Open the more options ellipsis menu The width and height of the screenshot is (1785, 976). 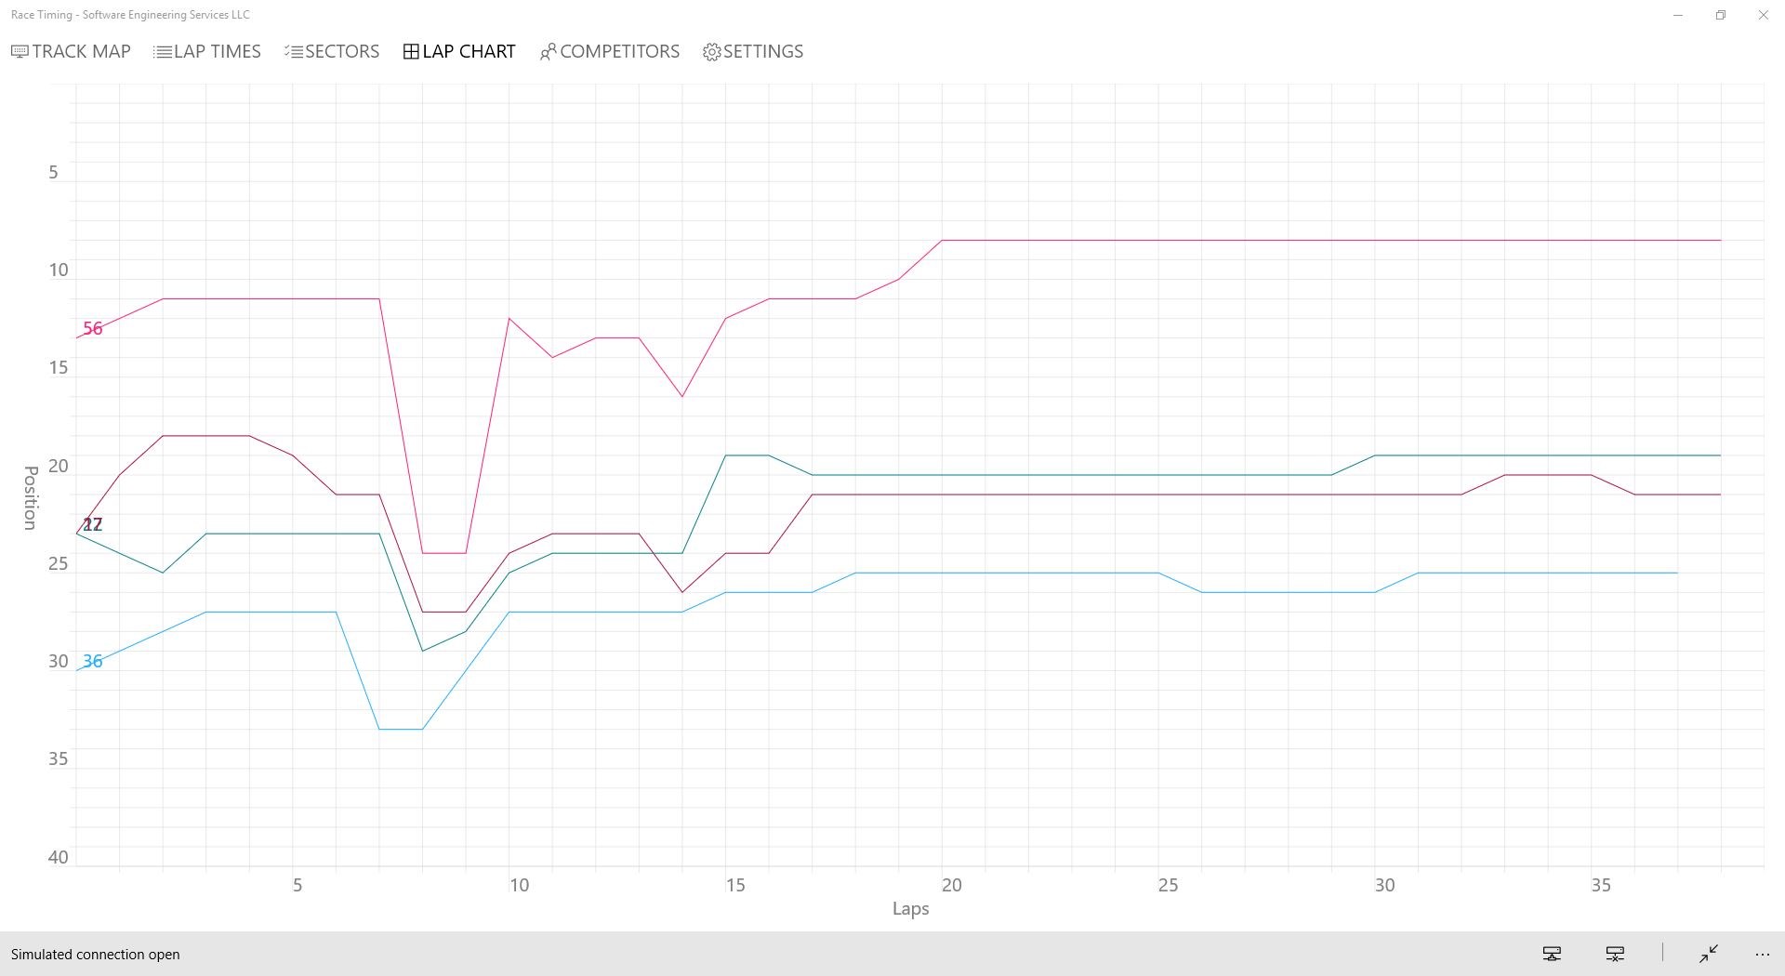pos(1762,954)
